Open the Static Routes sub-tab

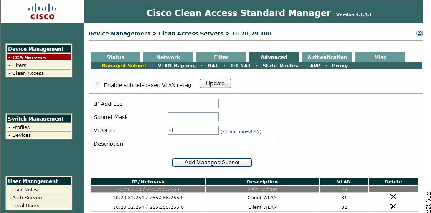point(280,66)
